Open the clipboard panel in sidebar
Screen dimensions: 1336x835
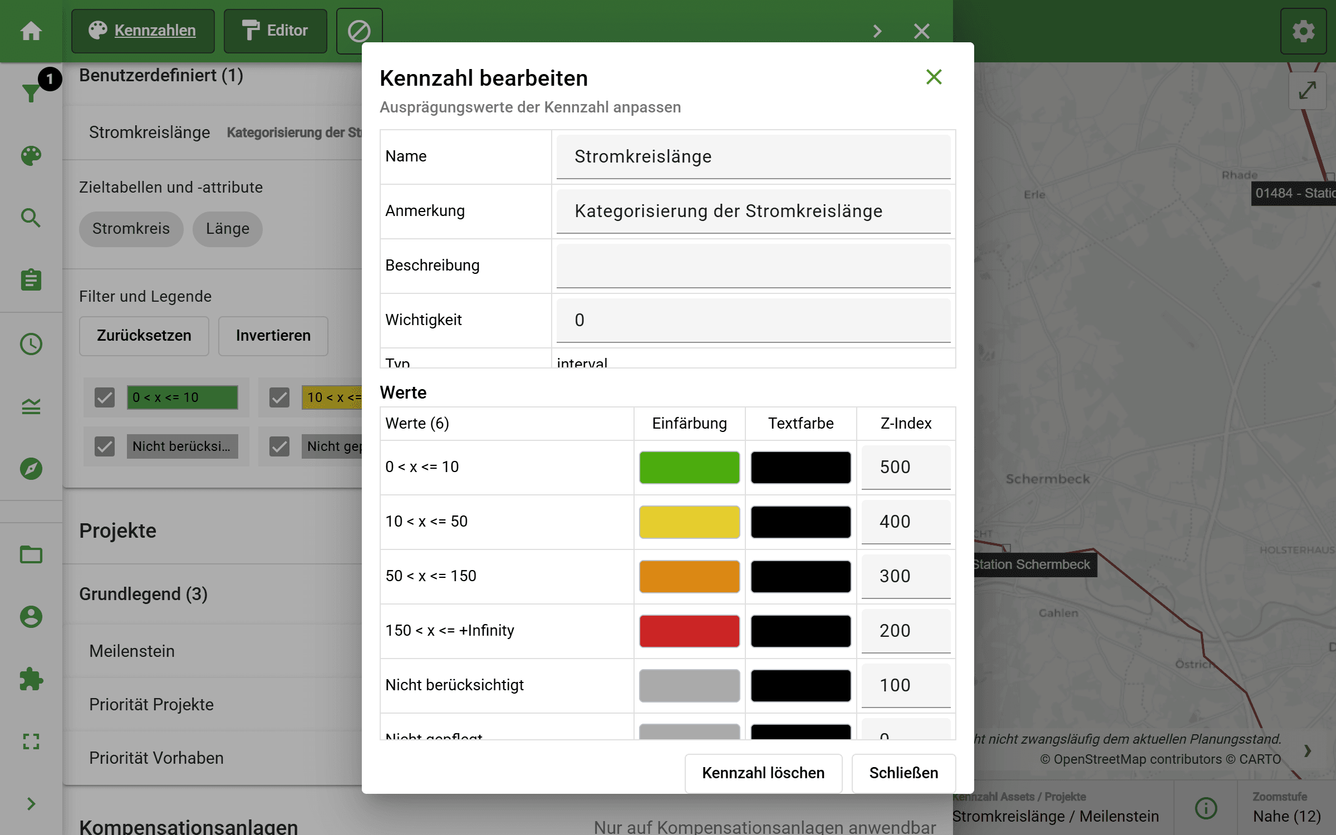tap(31, 280)
